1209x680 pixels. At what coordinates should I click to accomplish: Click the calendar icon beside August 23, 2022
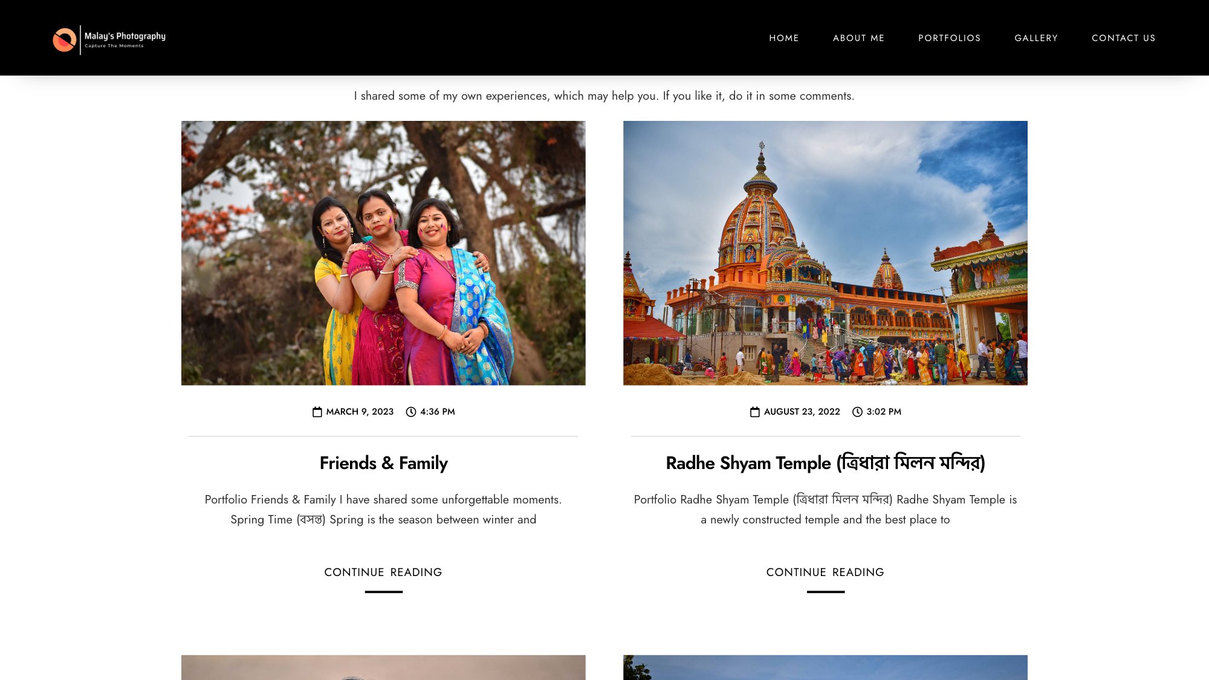coord(755,412)
